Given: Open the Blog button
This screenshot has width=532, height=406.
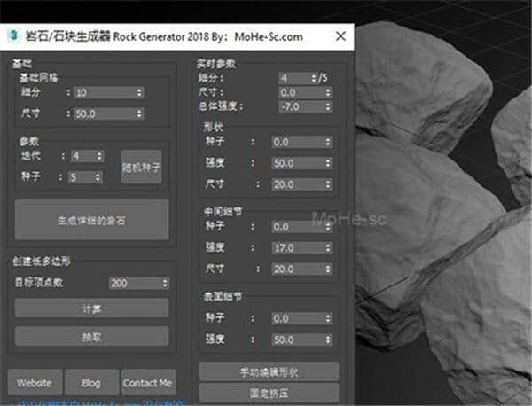Looking at the screenshot, I should pos(91,383).
